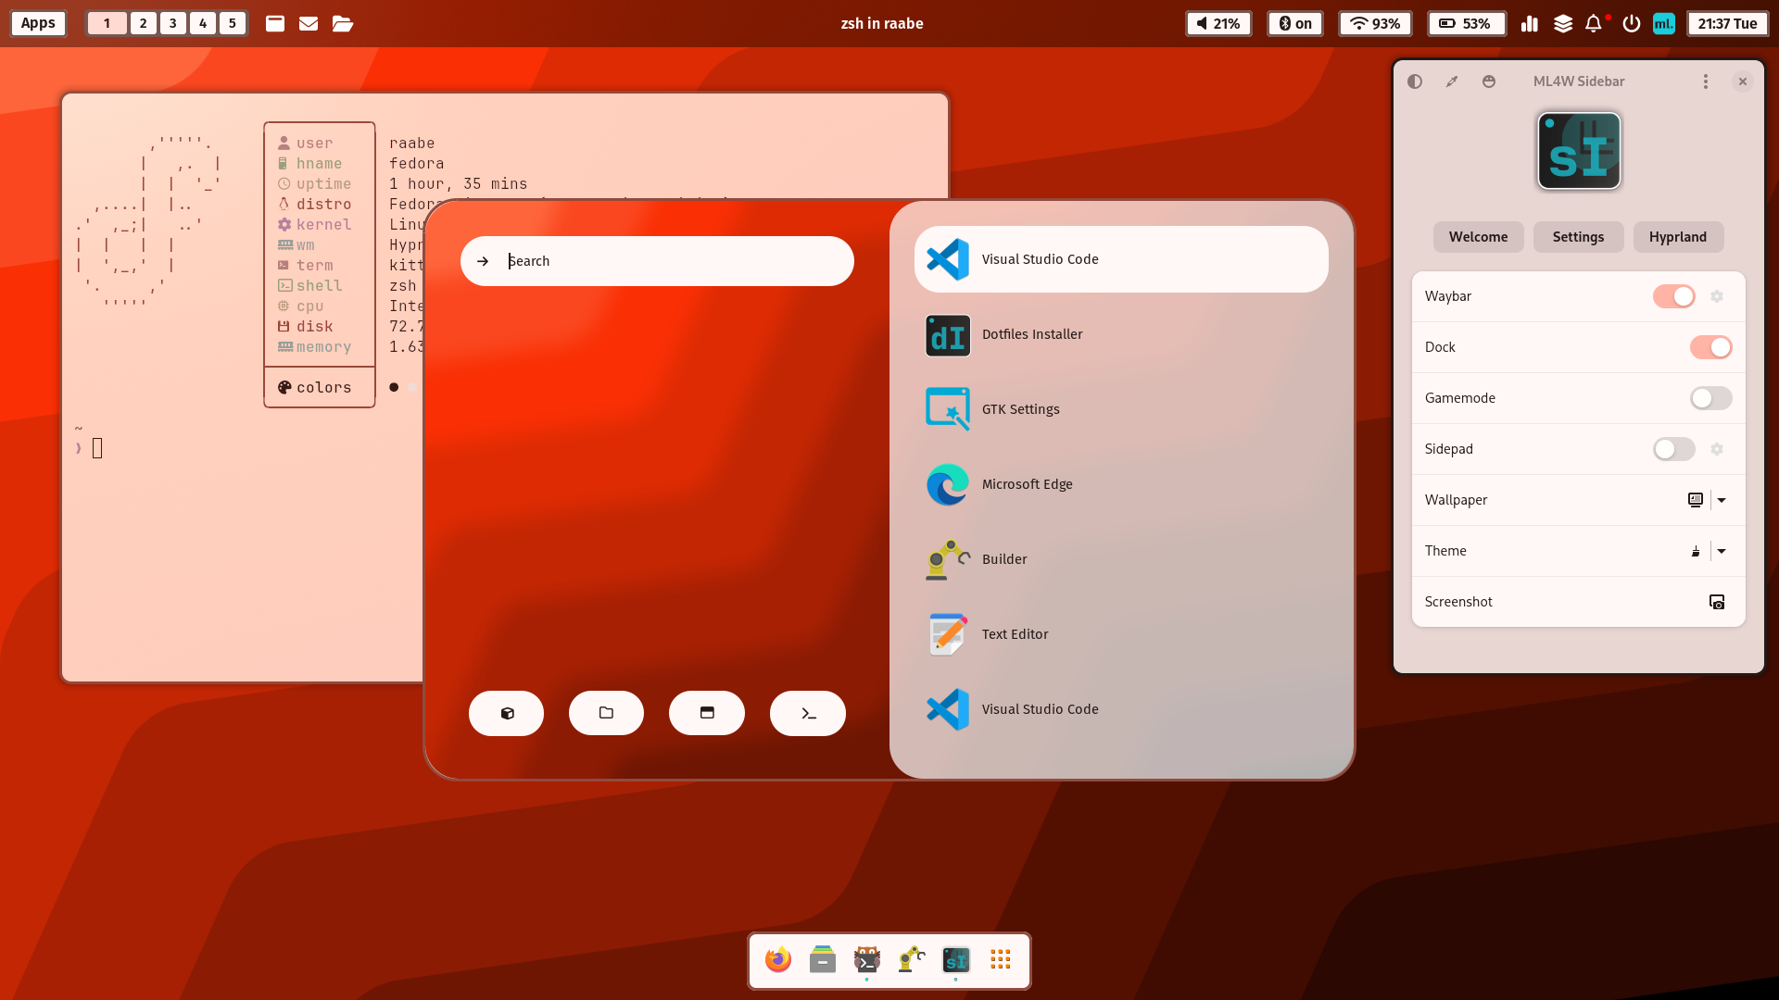Open the app grid icon in dock
Image resolution: width=1779 pixels, height=1000 pixels.
click(1000, 959)
